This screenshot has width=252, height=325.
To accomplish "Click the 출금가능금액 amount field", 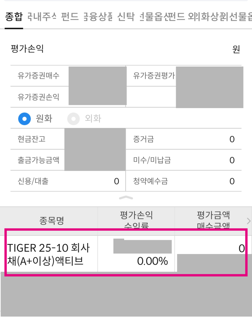I will click(x=94, y=160).
